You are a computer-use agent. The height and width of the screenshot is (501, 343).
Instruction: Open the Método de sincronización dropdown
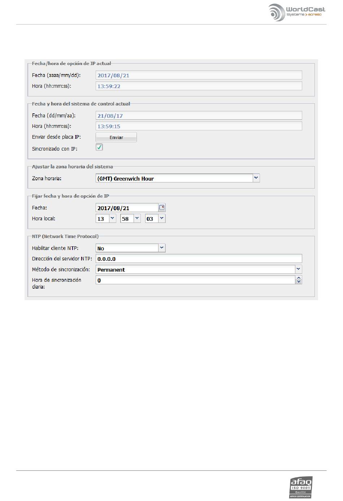pos(298,269)
